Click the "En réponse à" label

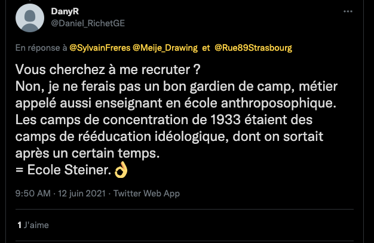tap(41, 47)
